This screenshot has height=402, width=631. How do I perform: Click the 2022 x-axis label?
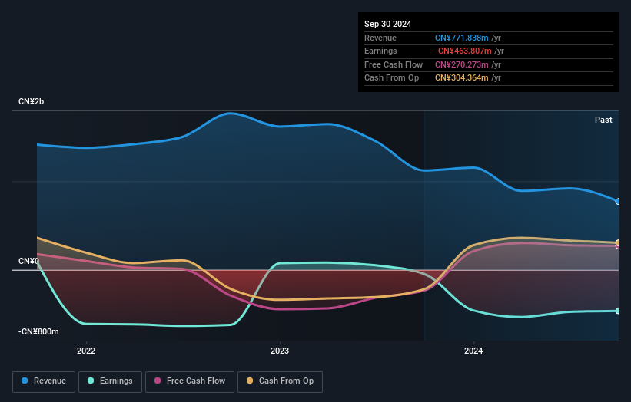pos(86,351)
